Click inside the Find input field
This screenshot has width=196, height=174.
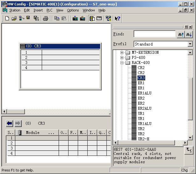pos(155,34)
